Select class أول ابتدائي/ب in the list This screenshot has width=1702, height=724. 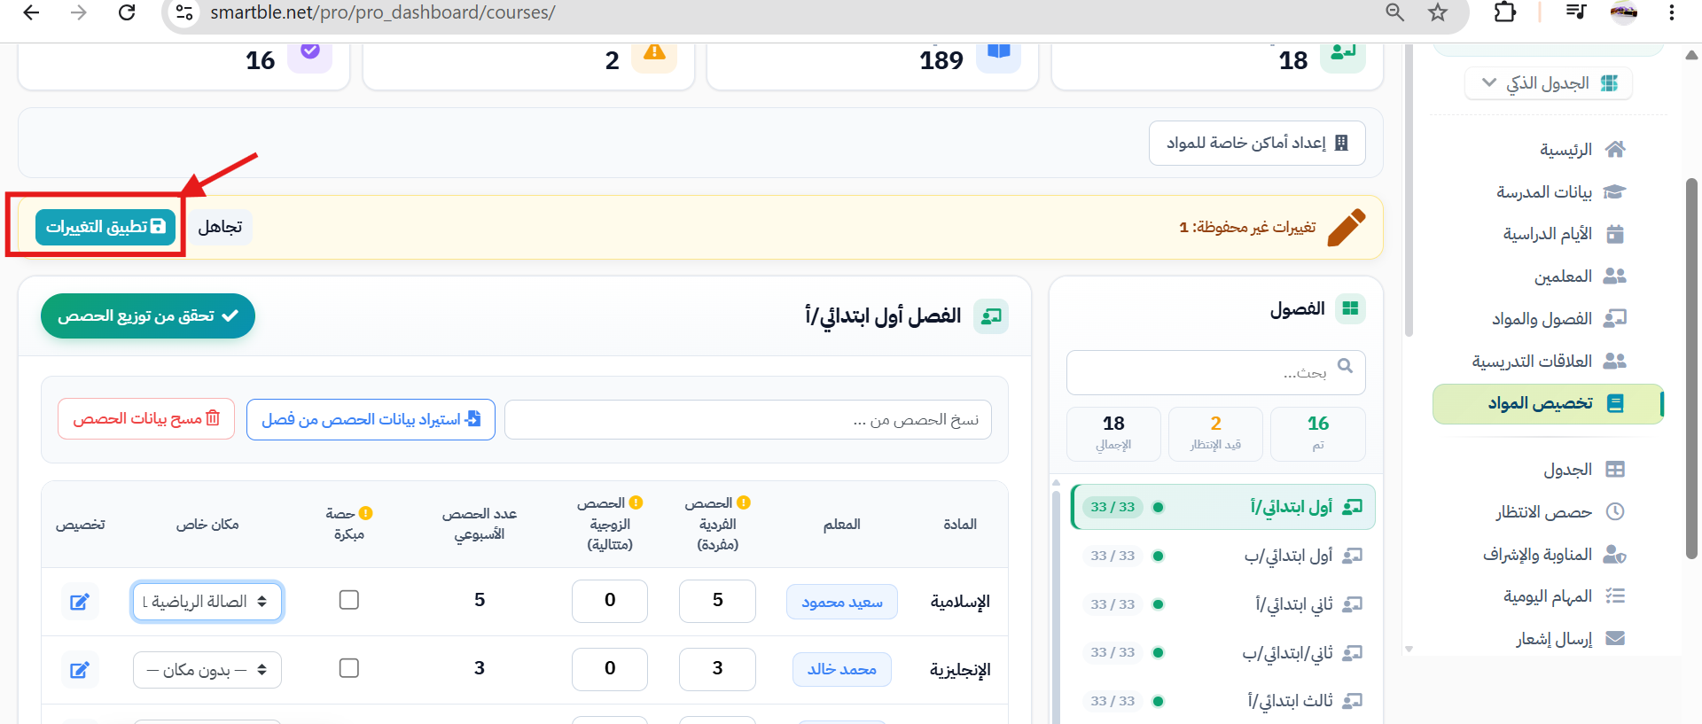coord(1222,556)
